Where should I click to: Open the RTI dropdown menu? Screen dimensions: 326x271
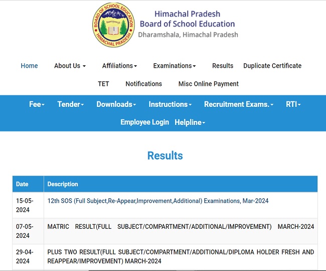(293, 104)
